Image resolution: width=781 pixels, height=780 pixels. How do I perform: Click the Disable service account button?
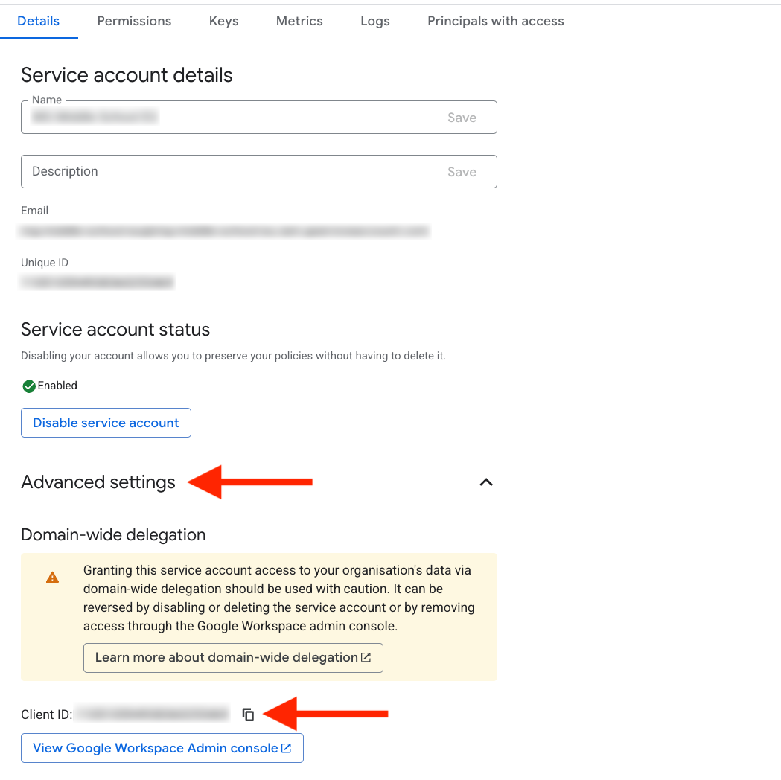tap(106, 423)
